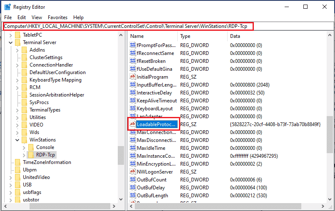Click the 0x00000800 (2048) data value
Image resolution: width=335 pixels, height=211 pixels.
click(250, 84)
